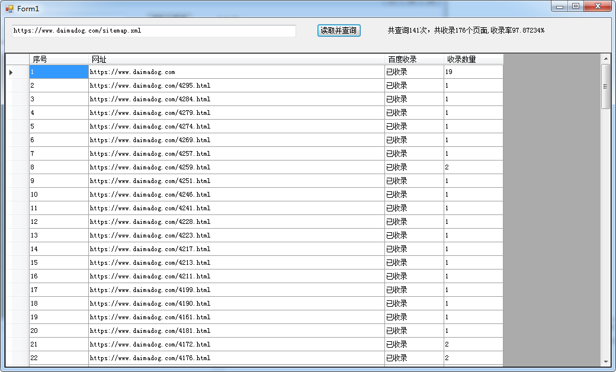
Task: Click the scrollbar up arrow
Action: (606, 59)
